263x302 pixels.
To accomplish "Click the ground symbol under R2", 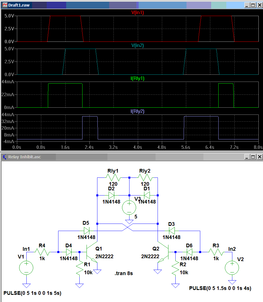I will pos(175,285).
